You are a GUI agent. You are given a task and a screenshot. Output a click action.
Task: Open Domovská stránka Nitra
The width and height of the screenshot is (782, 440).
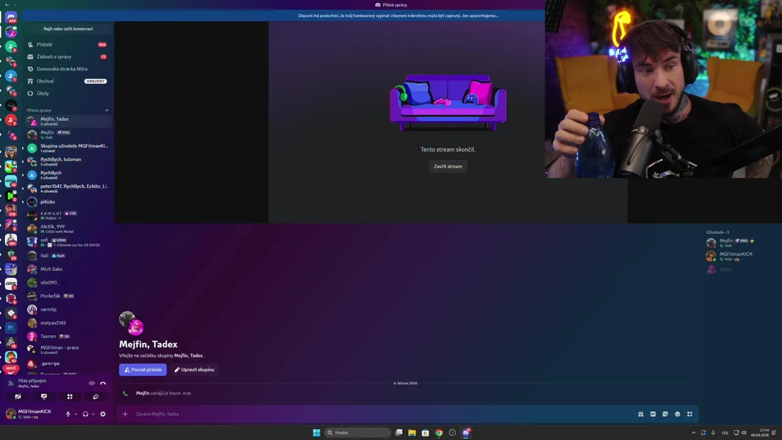click(x=68, y=69)
